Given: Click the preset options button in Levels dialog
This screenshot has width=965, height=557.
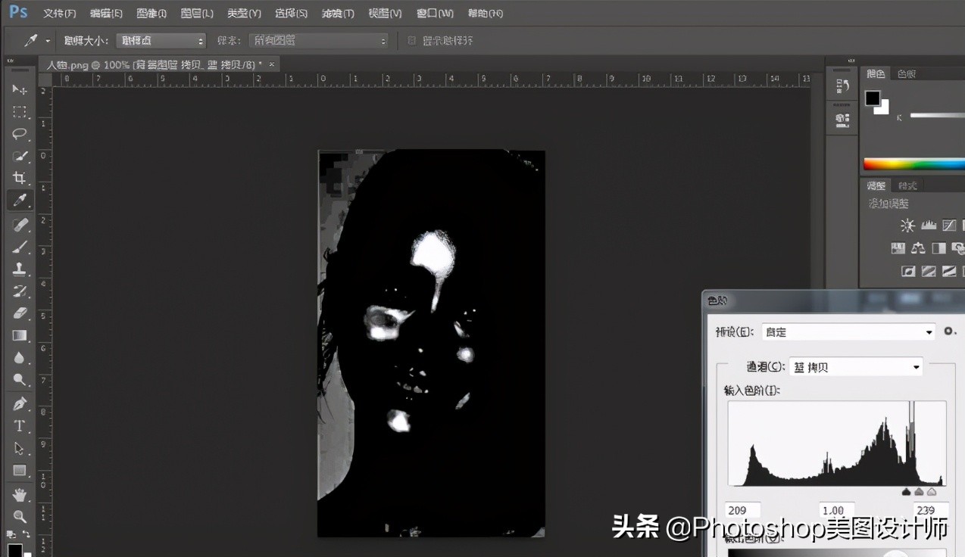Looking at the screenshot, I should (950, 331).
